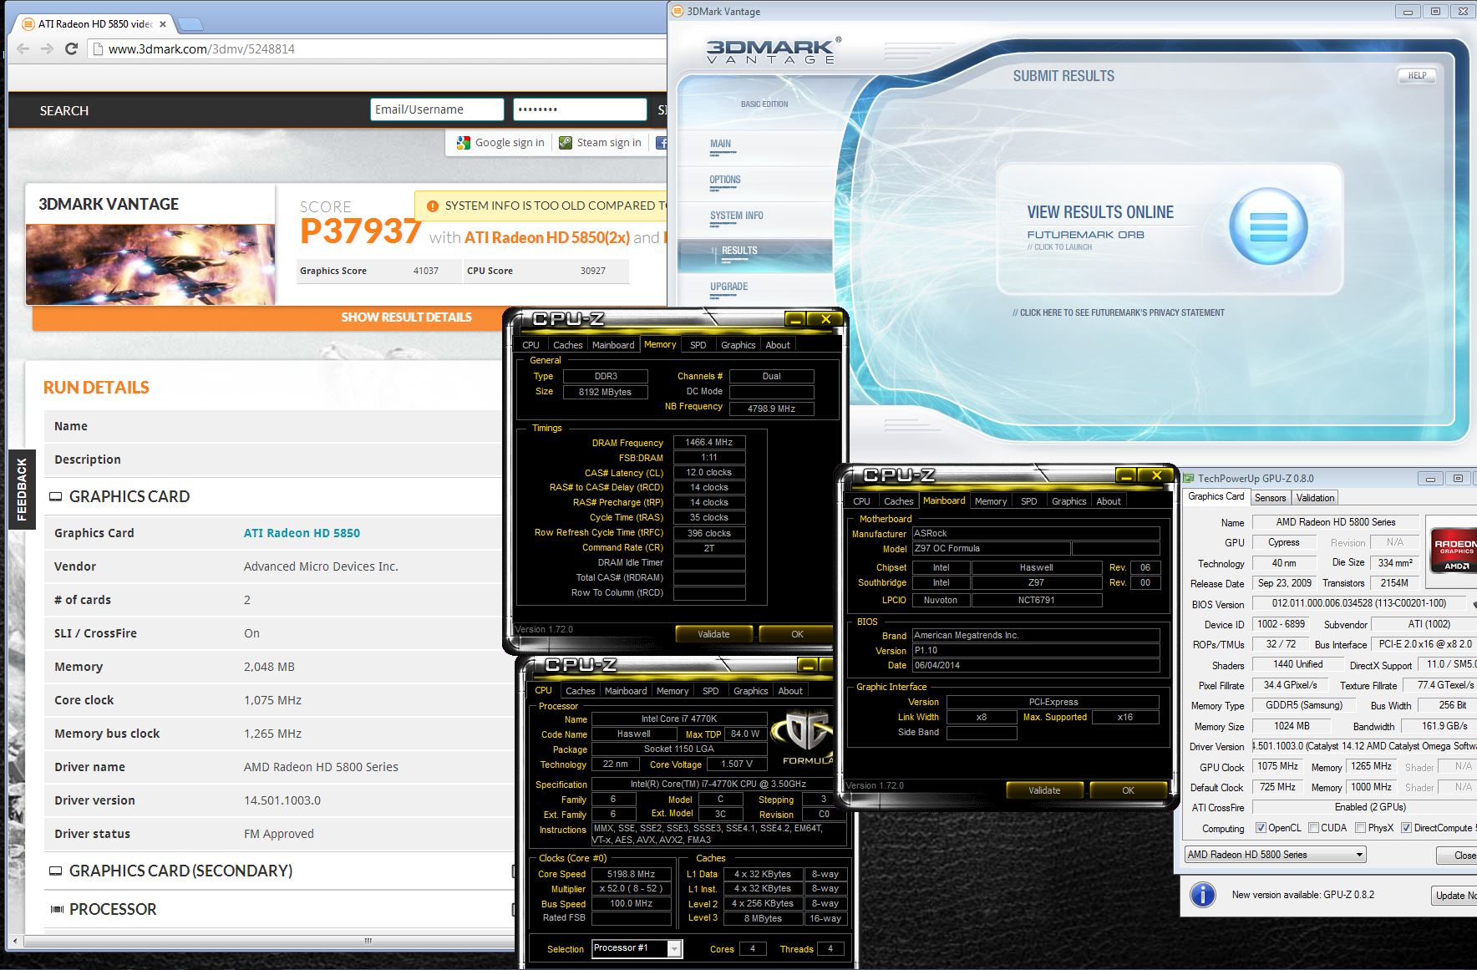
Task: Click Validate in the CPU-Z Memory window
Action: (x=713, y=634)
